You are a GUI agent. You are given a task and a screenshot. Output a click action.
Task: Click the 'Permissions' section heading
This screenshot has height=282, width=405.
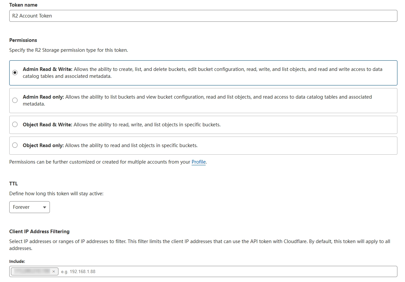23,40
